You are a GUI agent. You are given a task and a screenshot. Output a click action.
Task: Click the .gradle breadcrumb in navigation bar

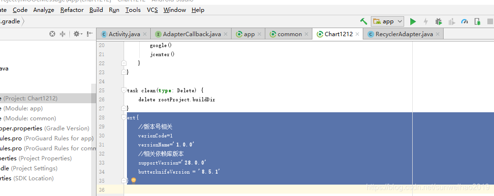point(10,21)
